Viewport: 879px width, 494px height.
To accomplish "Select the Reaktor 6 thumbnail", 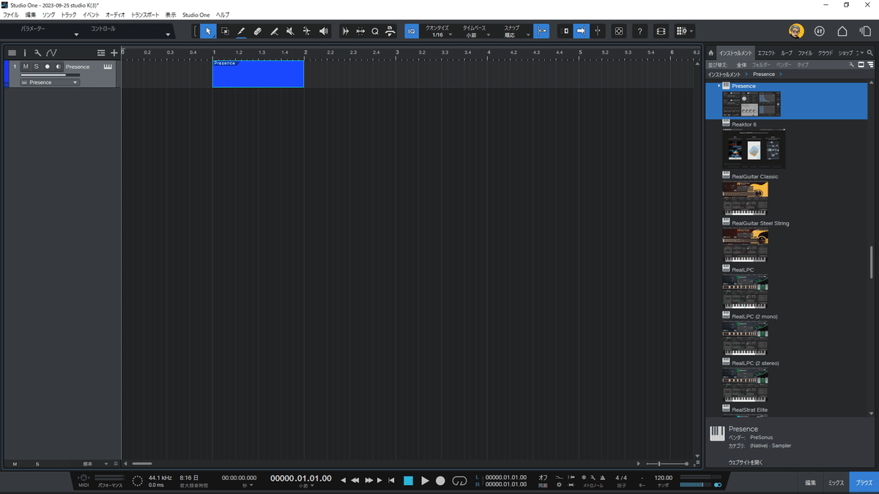I will point(754,149).
